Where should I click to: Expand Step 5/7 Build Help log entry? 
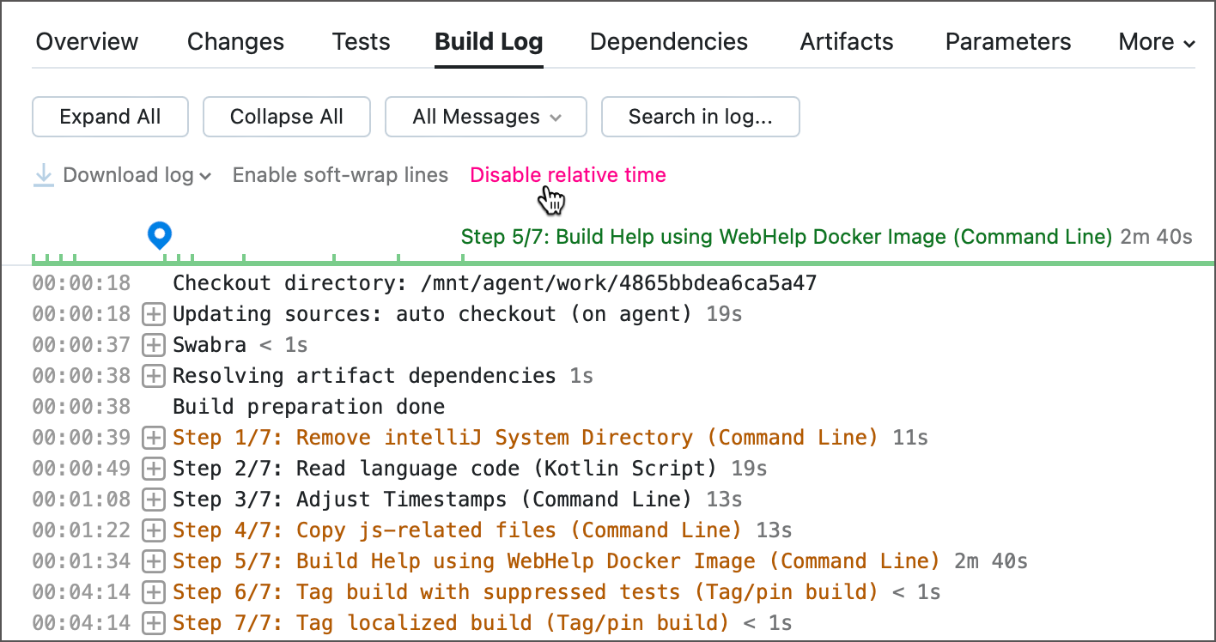[x=153, y=561]
